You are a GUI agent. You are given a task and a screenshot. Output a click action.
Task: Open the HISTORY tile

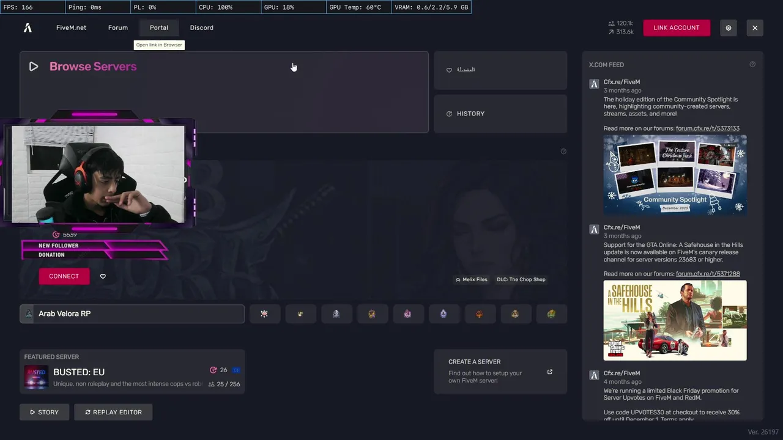pos(500,114)
